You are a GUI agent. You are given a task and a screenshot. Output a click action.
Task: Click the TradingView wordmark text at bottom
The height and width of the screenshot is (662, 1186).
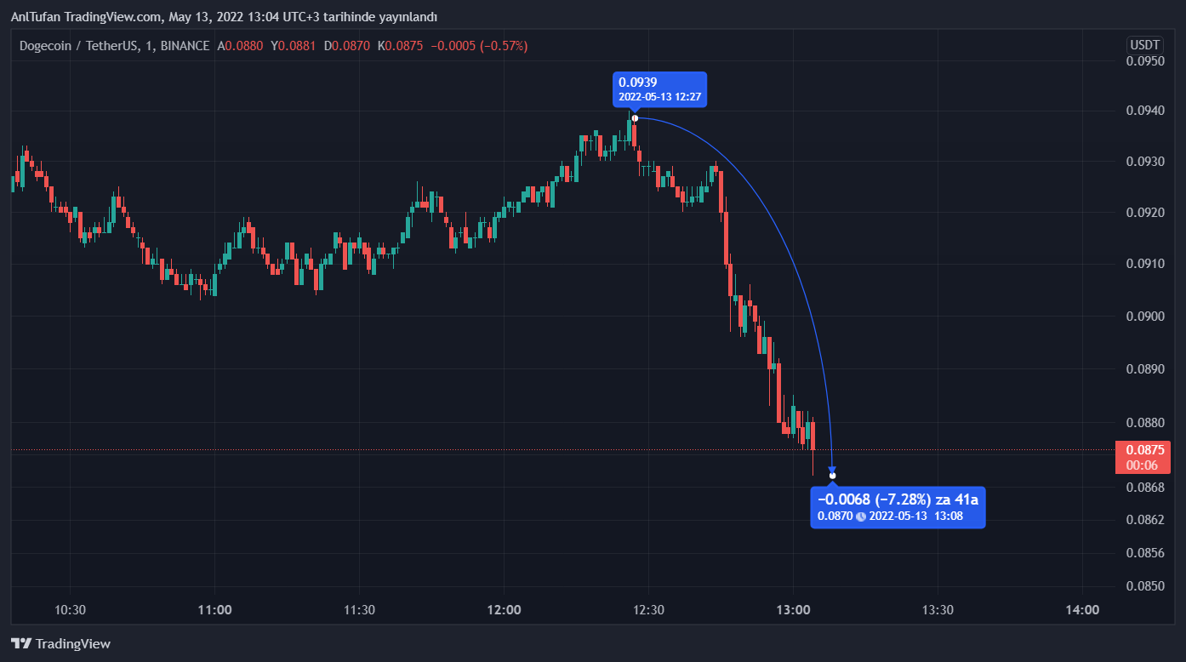pyautogui.click(x=73, y=644)
